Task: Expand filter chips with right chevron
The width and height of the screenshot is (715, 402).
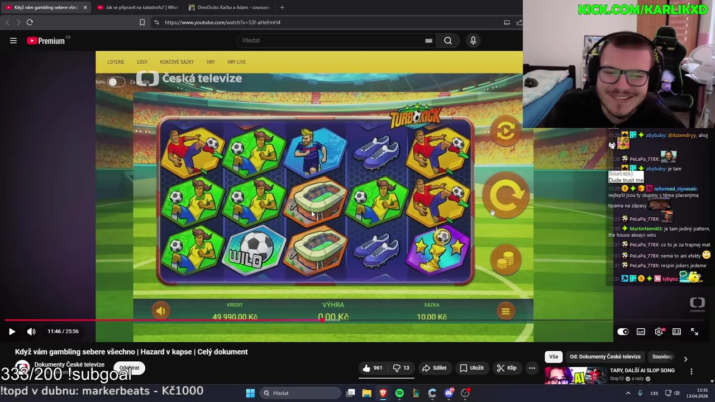Action: 685,358
